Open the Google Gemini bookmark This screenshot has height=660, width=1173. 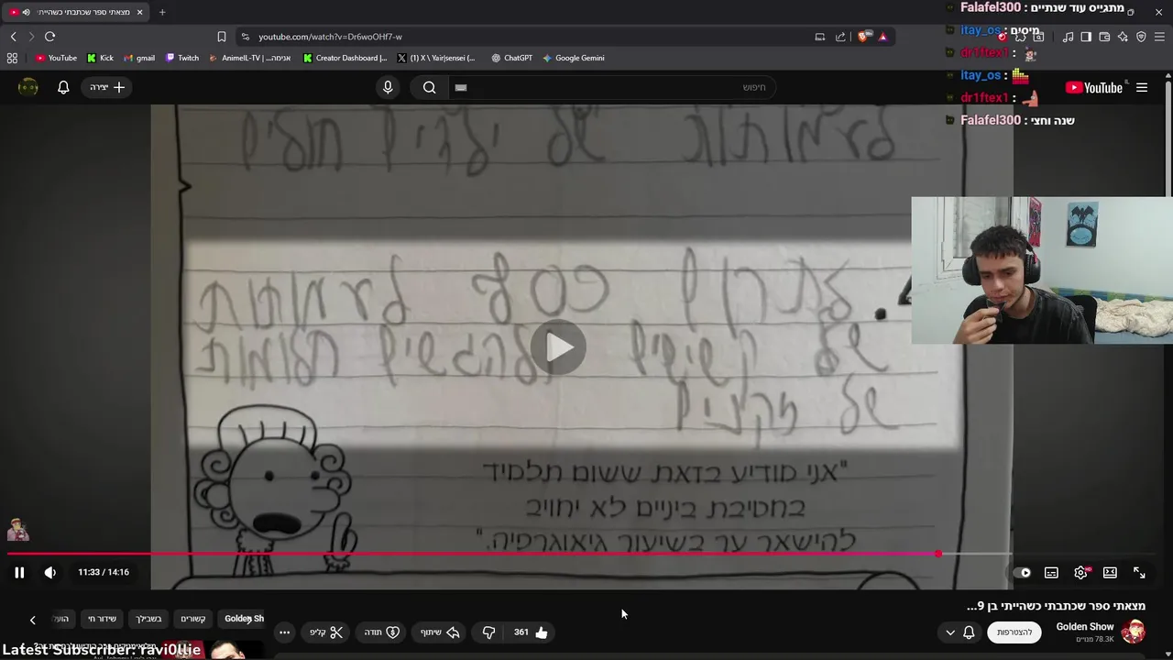(574, 58)
